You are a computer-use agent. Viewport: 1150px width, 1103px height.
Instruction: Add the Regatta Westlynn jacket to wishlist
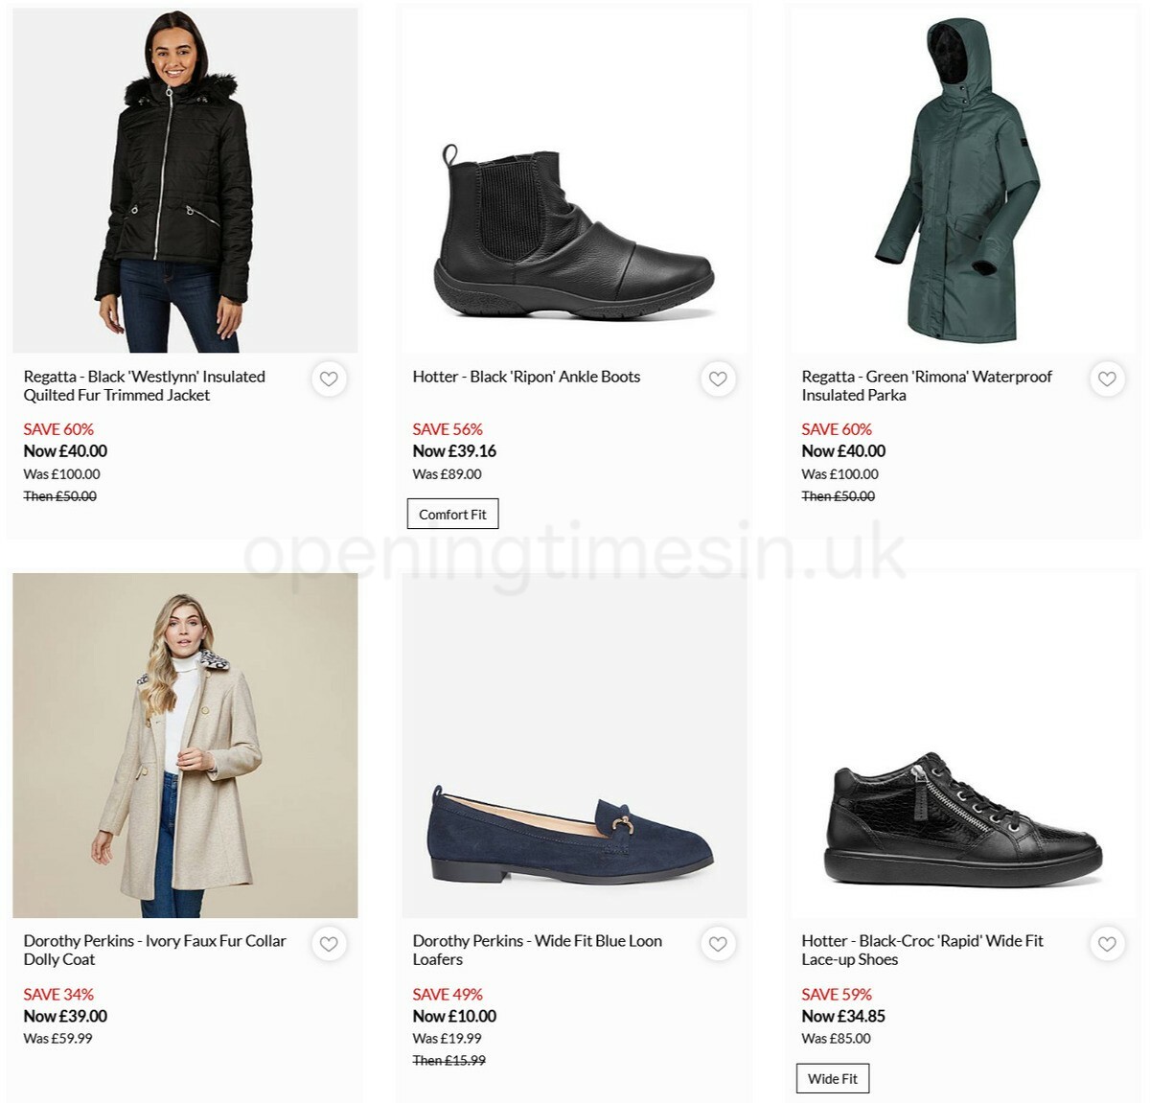pos(330,379)
